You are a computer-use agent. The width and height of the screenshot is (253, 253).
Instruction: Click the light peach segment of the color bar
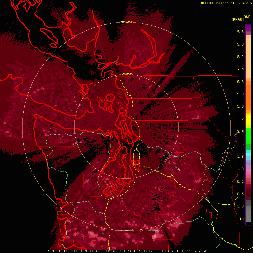pos(248,58)
